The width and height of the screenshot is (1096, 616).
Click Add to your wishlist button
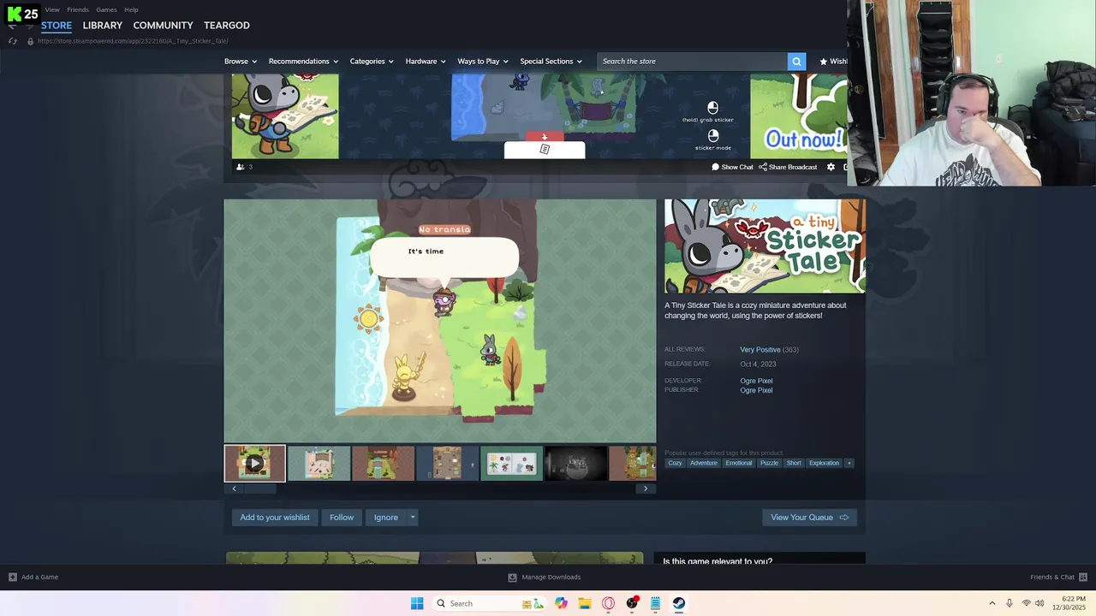click(275, 517)
